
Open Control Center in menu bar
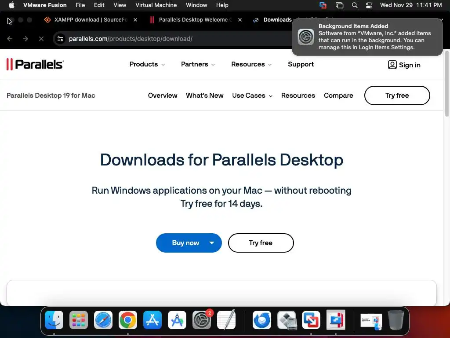click(x=369, y=5)
